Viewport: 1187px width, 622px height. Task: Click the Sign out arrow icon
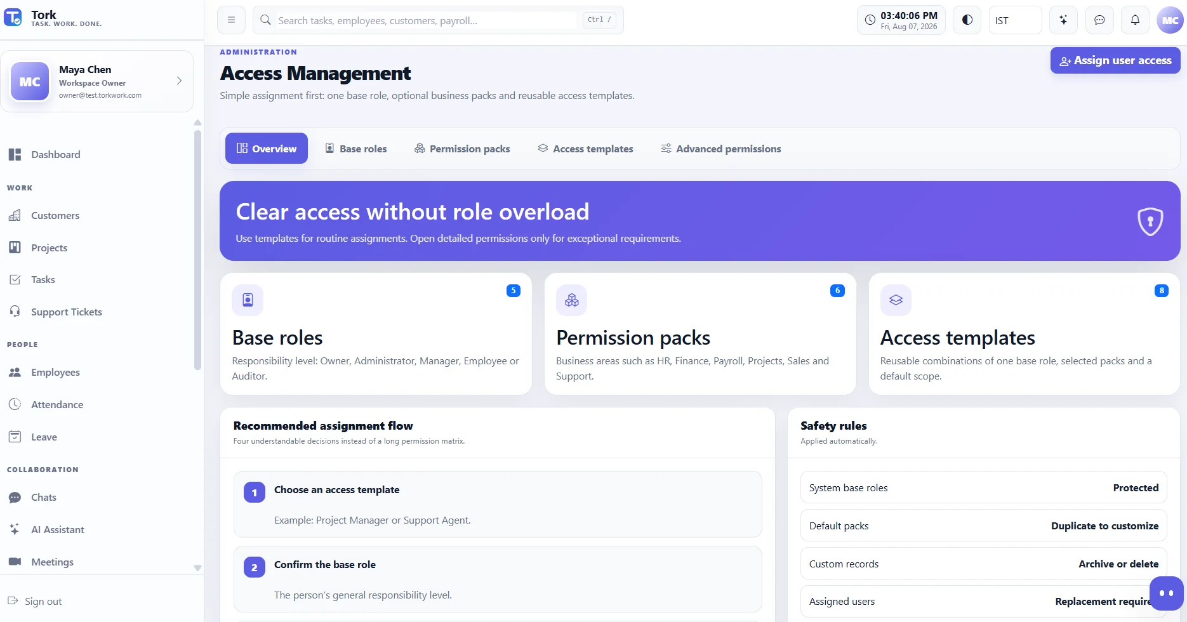tap(13, 601)
